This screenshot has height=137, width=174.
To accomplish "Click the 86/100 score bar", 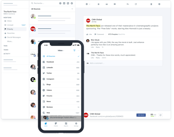I will point(153,115).
